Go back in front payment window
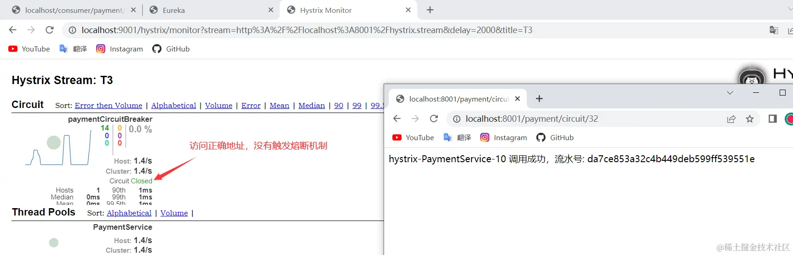The image size is (793, 255). pos(397,119)
